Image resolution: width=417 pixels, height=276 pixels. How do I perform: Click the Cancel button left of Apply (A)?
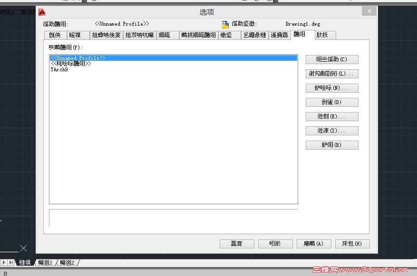click(x=275, y=244)
